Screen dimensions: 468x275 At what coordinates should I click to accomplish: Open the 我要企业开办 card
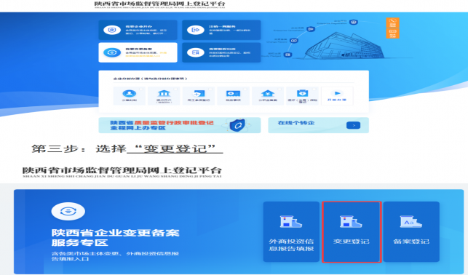pyautogui.click(x=138, y=30)
